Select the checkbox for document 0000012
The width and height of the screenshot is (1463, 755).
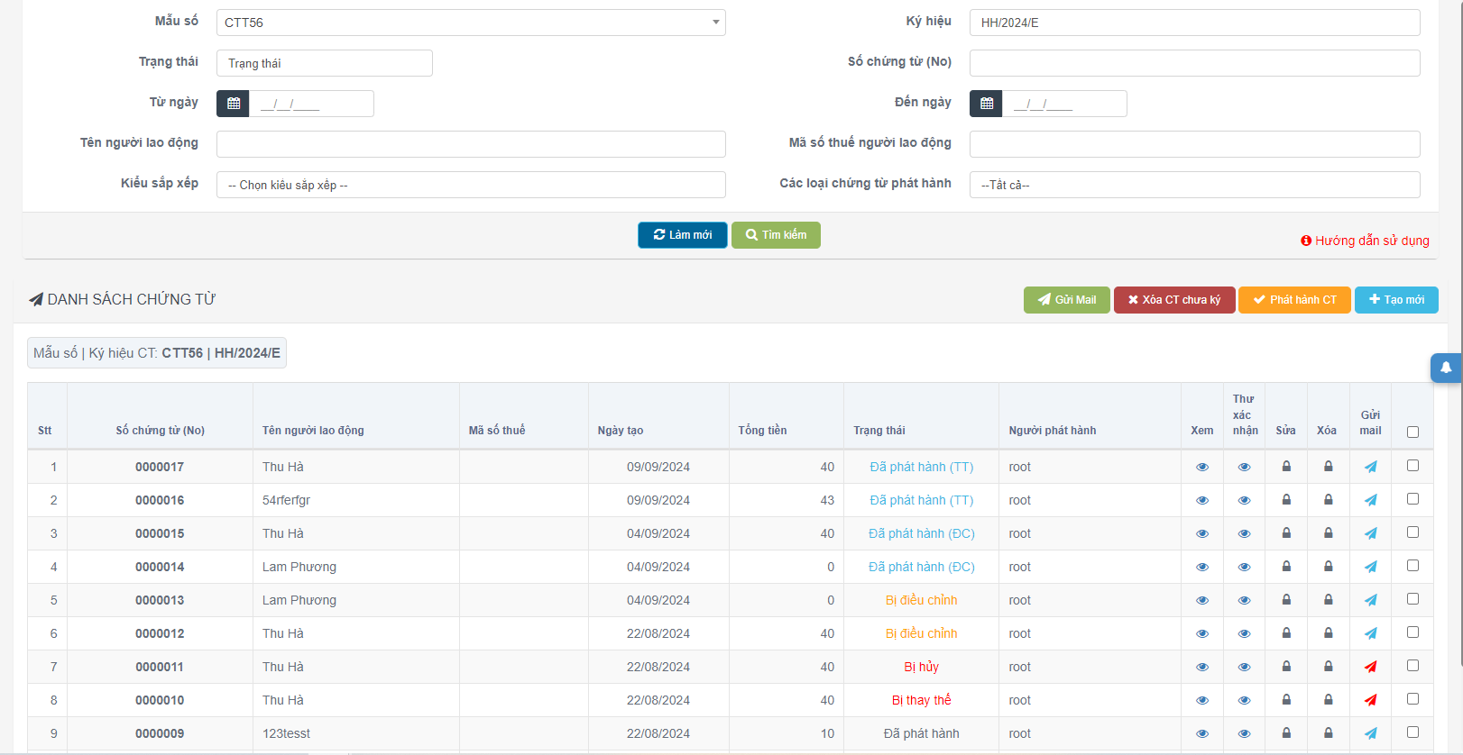click(1412, 632)
